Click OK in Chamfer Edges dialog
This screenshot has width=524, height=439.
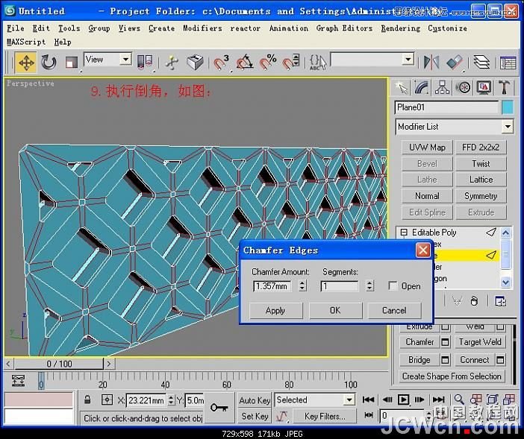335,311
